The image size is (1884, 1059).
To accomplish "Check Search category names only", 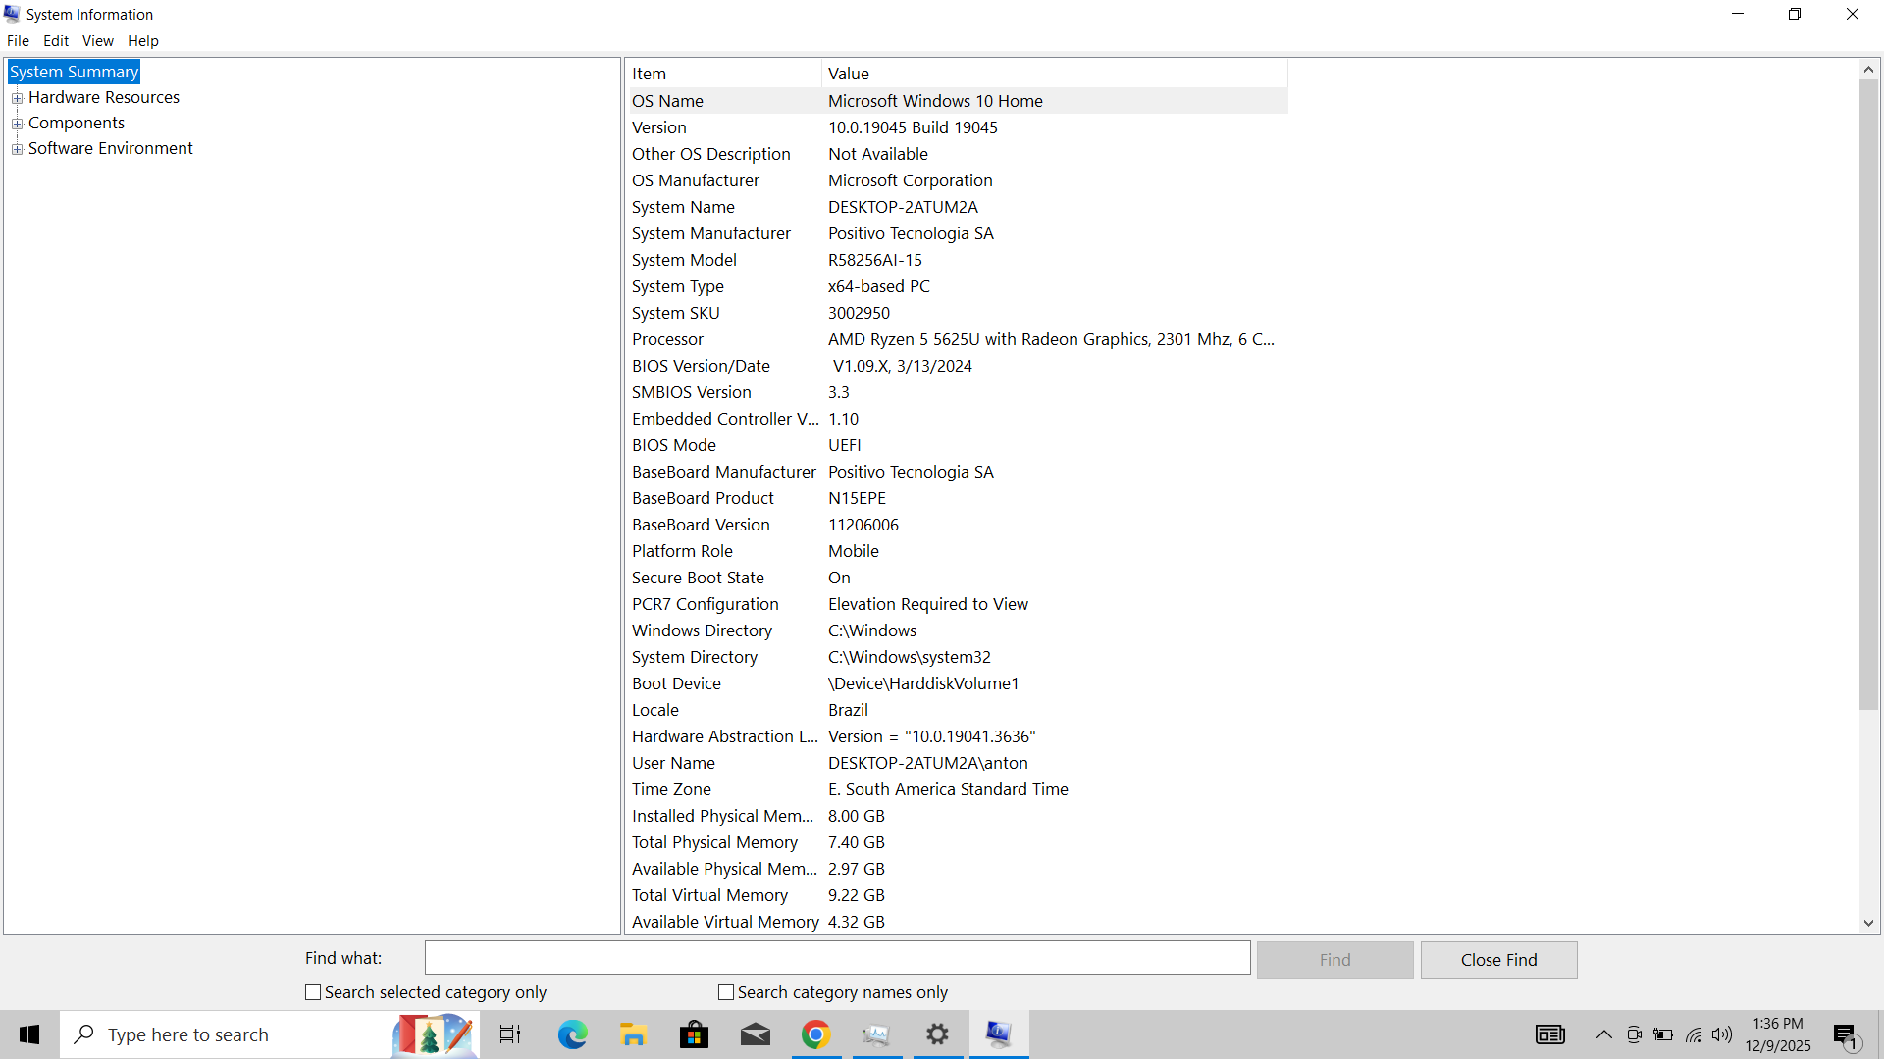I will (726, 992).
